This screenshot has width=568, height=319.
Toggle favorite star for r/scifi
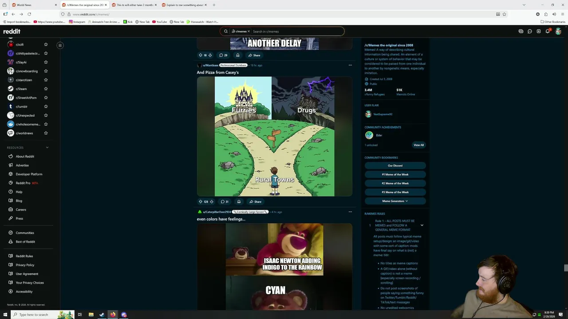coord(46,44)
